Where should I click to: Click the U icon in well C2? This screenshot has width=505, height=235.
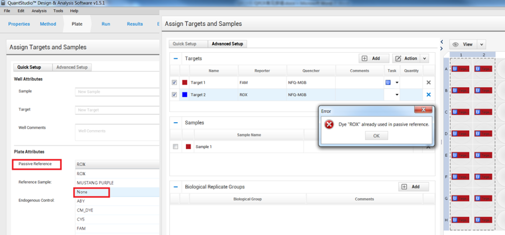[x=477, y=112]
